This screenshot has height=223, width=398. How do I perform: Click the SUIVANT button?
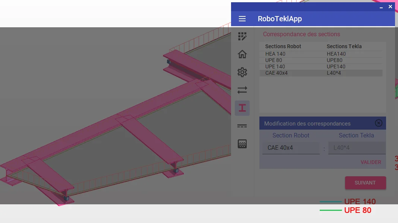[365, 183]
